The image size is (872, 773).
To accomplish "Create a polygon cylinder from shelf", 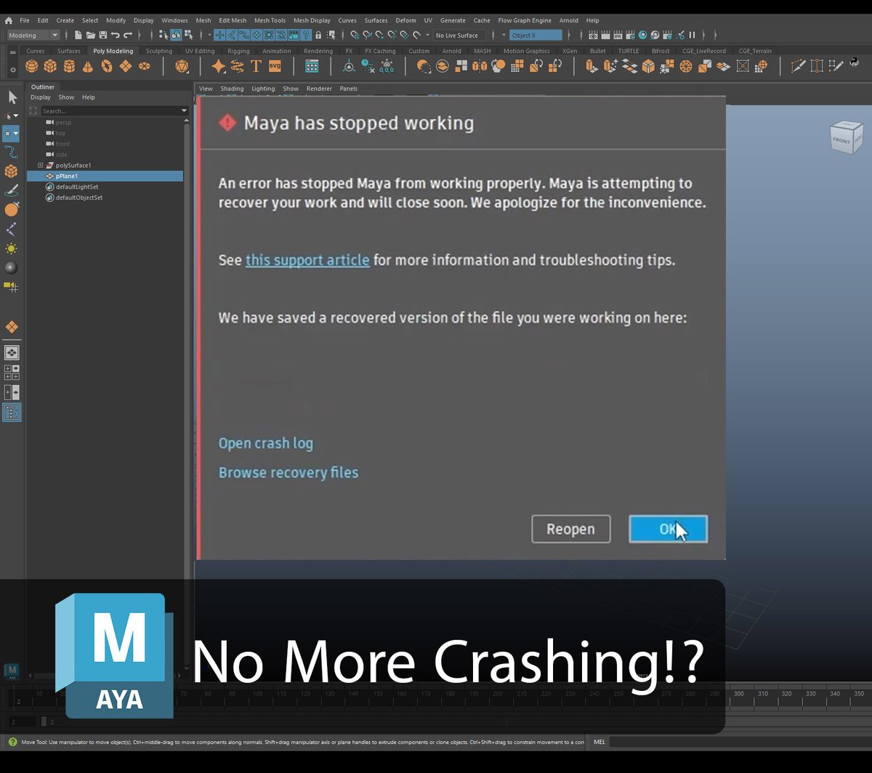I will (x=69, y=66).
